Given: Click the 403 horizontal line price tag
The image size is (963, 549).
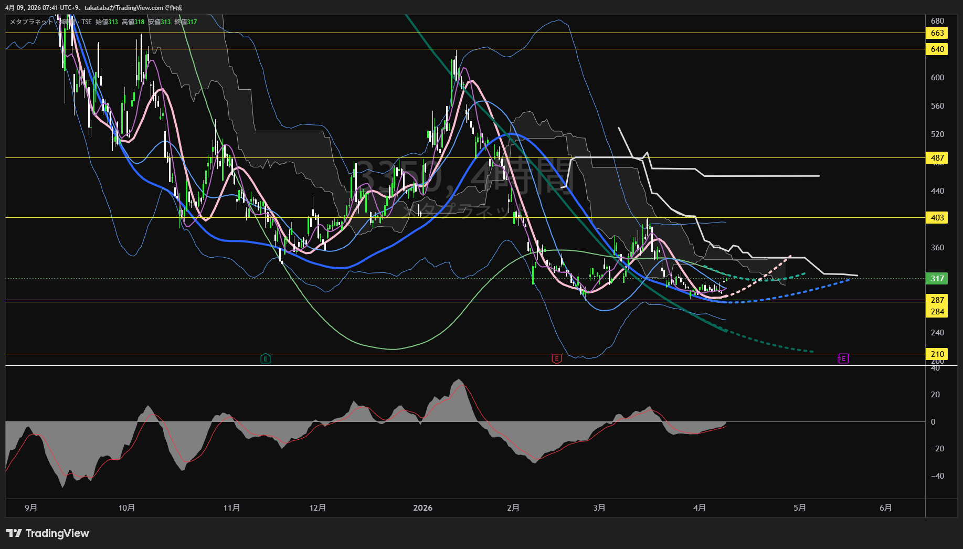Looking at the screenshot, I should 937,218.
